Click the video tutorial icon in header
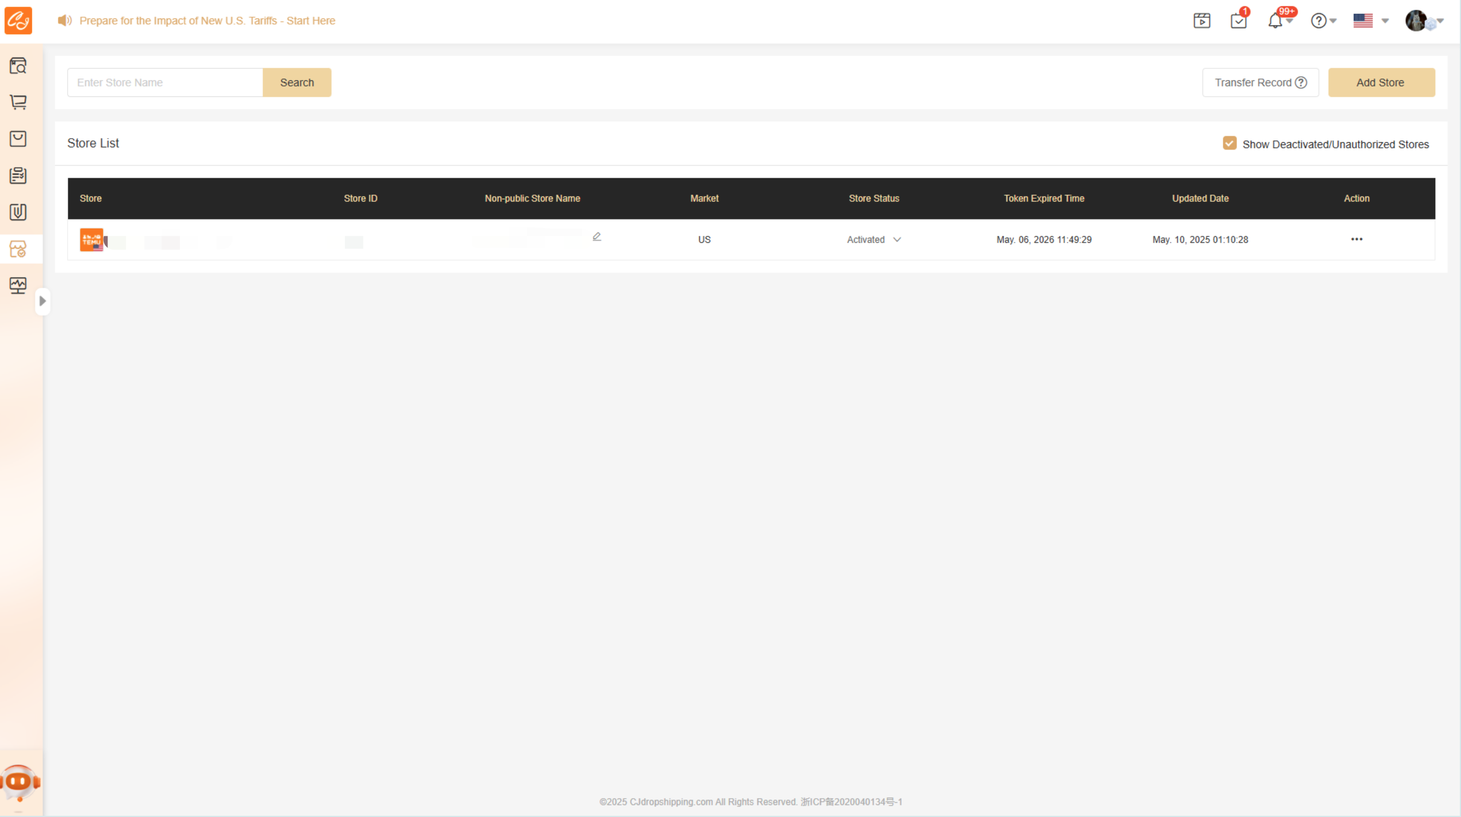 1201,21
